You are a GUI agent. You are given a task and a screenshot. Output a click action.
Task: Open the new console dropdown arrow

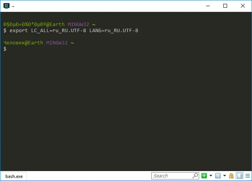[x=211, y=176]
